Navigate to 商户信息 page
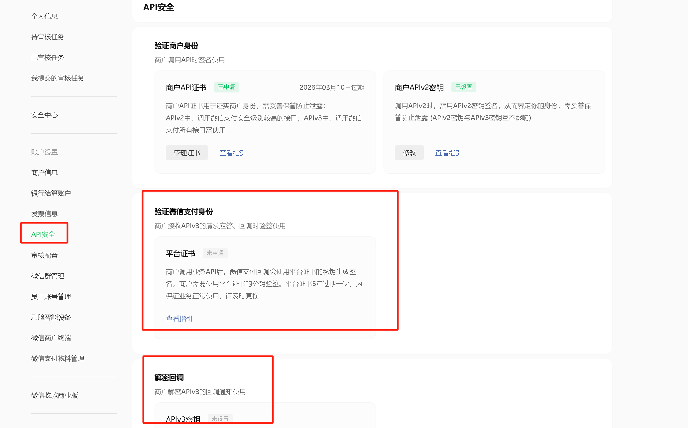 coord(44,172)
